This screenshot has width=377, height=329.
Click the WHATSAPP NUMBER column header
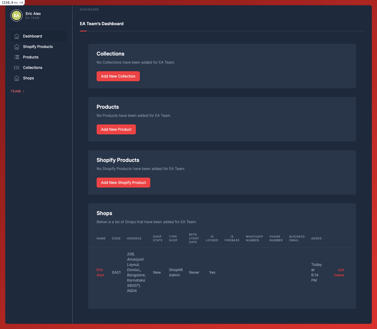tap(254, 238)
